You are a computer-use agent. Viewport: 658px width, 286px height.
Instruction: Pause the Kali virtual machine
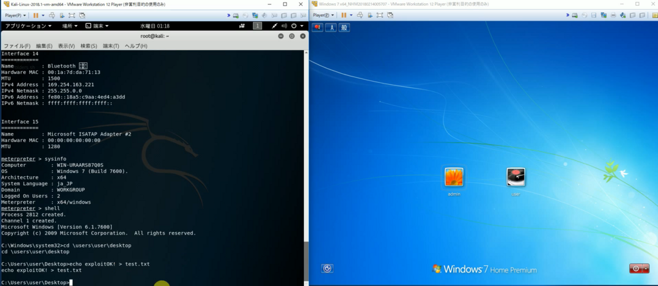35,15
